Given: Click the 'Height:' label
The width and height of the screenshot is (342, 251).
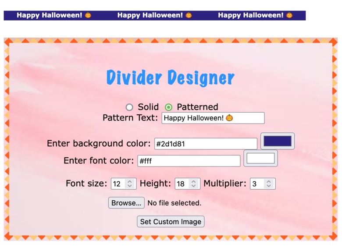Looking at the screenshot, I should point(155,184).
